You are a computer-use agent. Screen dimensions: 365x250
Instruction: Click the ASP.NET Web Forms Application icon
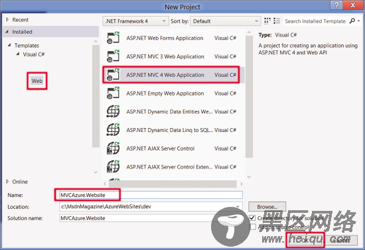click(x=113, y=38)
